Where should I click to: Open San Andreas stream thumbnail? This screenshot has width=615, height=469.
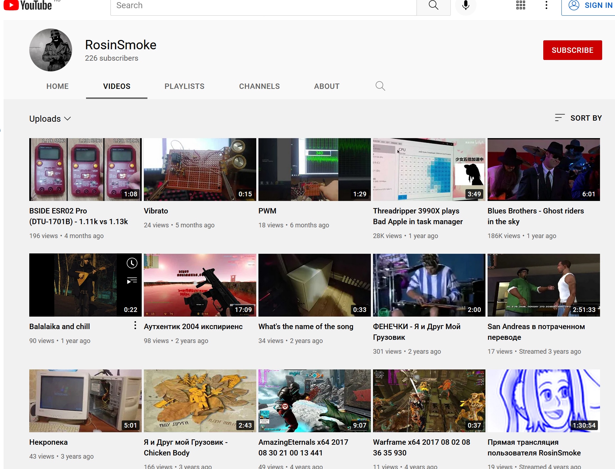(544, 285)
